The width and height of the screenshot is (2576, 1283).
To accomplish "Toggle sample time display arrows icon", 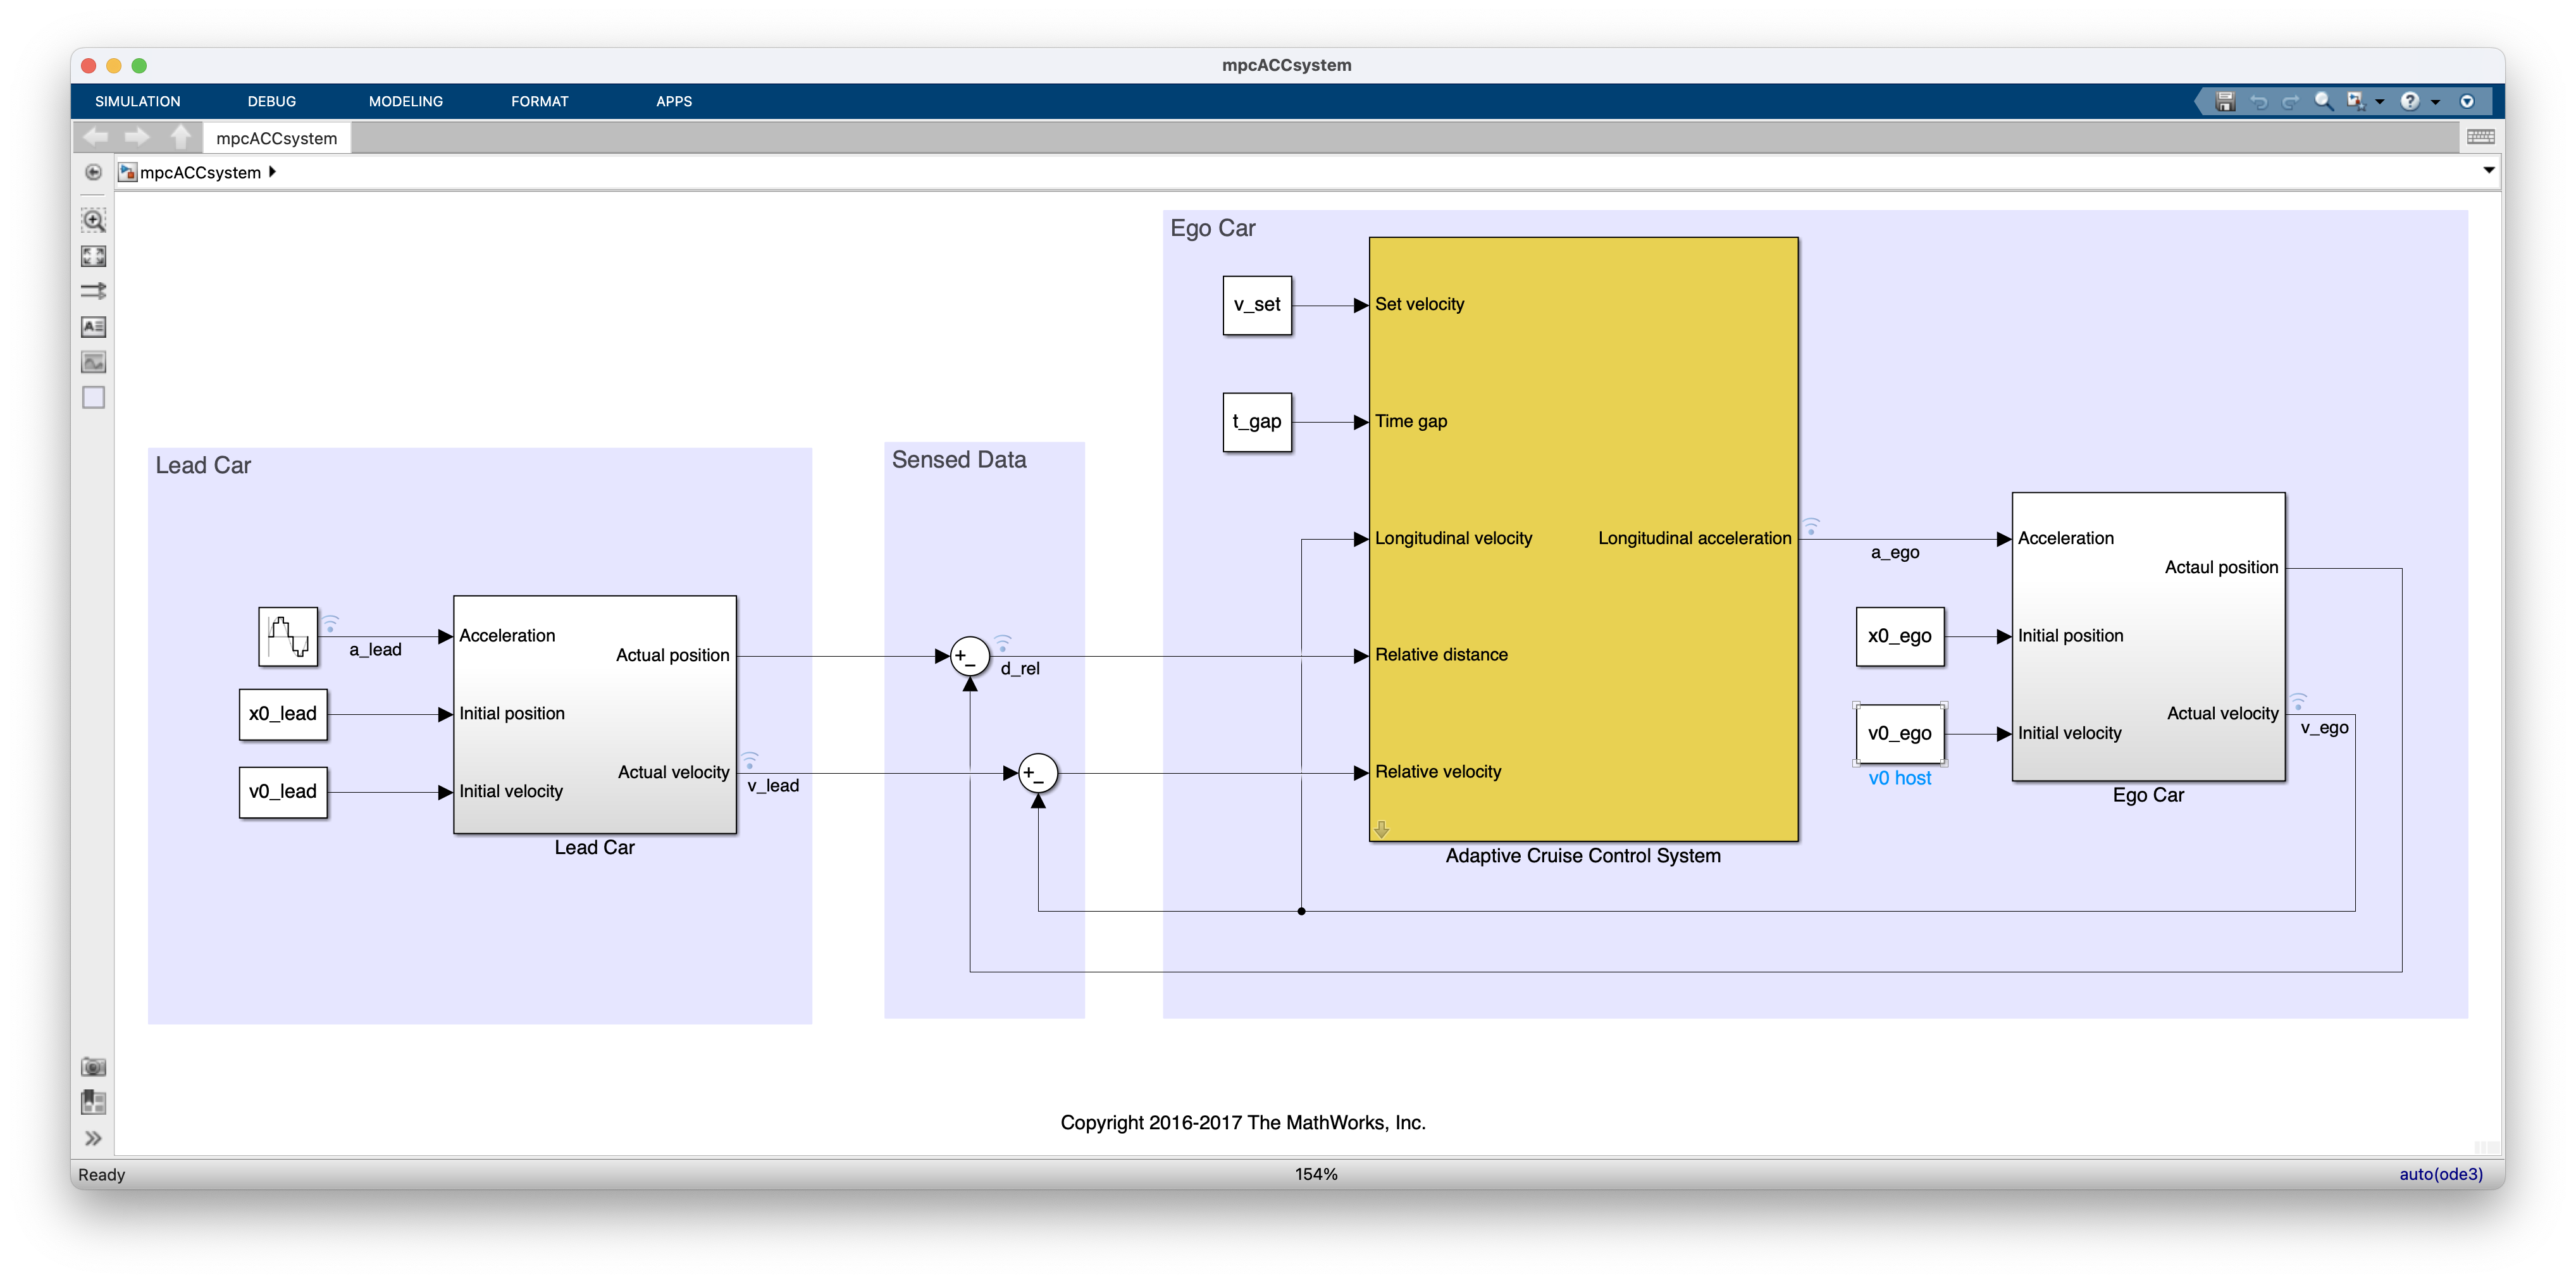I will [93, 291].
